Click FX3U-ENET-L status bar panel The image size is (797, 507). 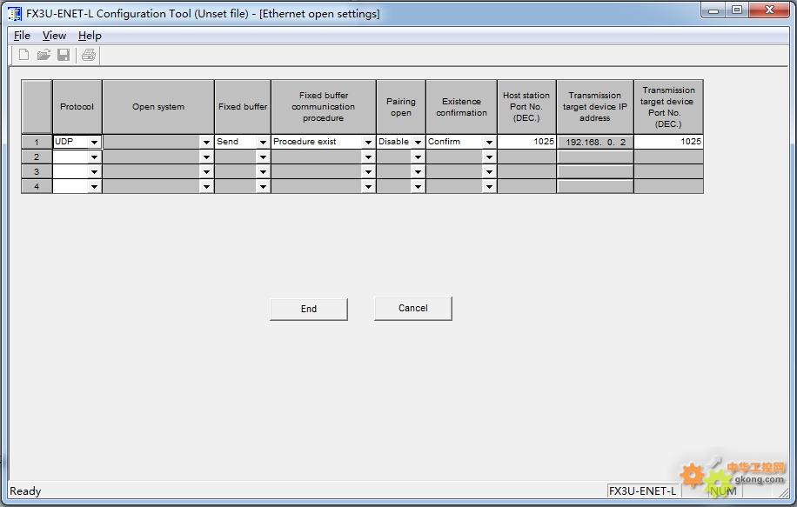pyautogui.click(x=642, y=491)
